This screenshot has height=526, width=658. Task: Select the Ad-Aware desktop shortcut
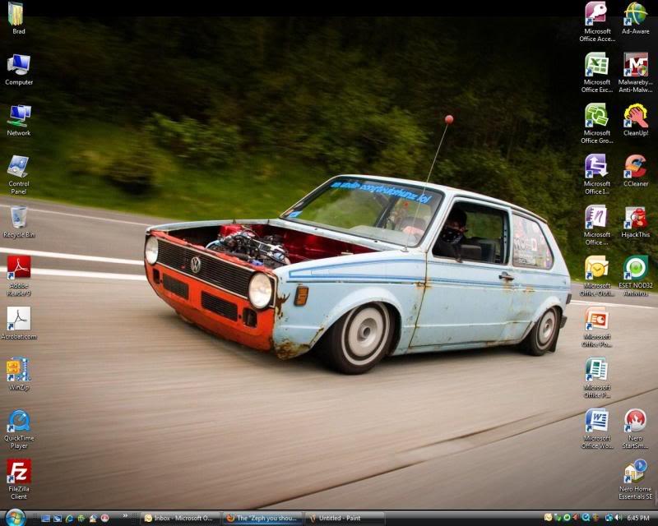(635, 18)
